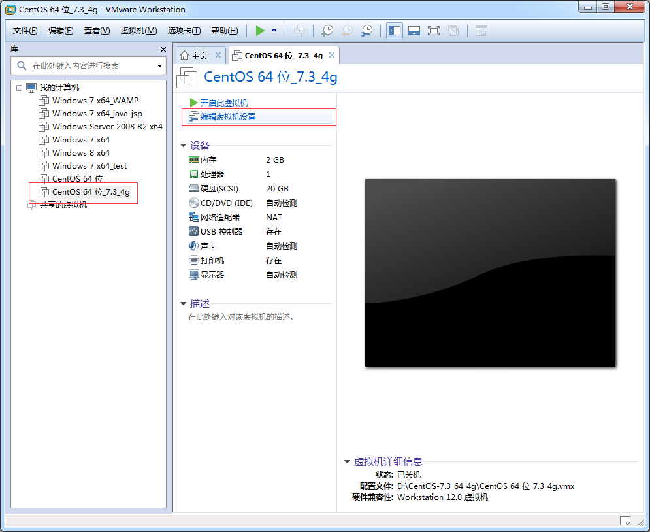
Task: Click the black VM screen preview
Action: 490,273
